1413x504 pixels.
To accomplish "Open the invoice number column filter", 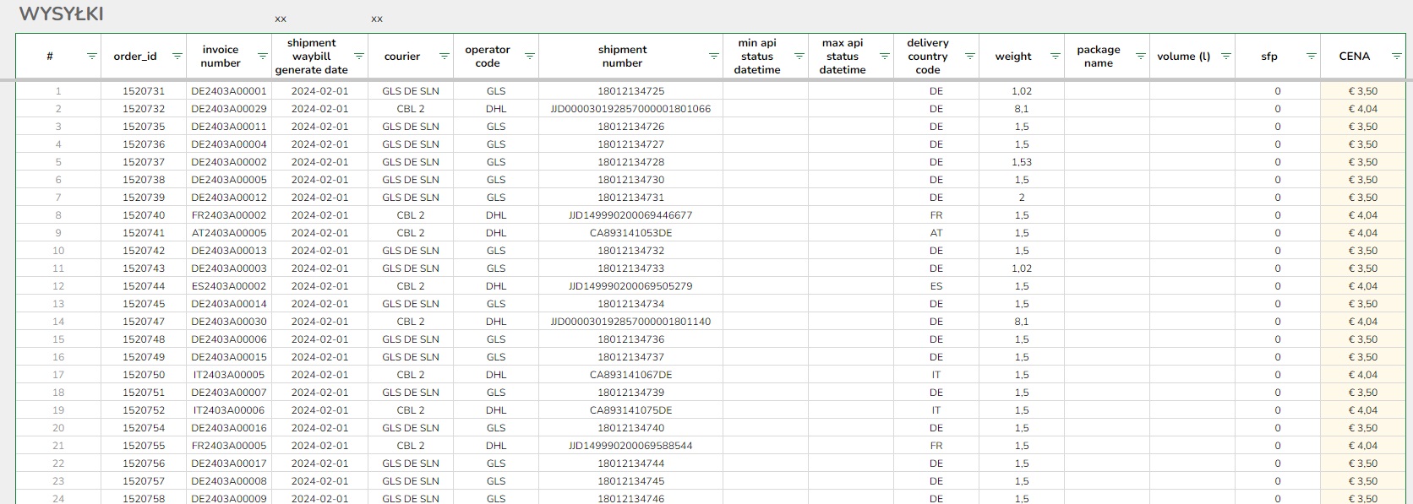I will [262, 57].
